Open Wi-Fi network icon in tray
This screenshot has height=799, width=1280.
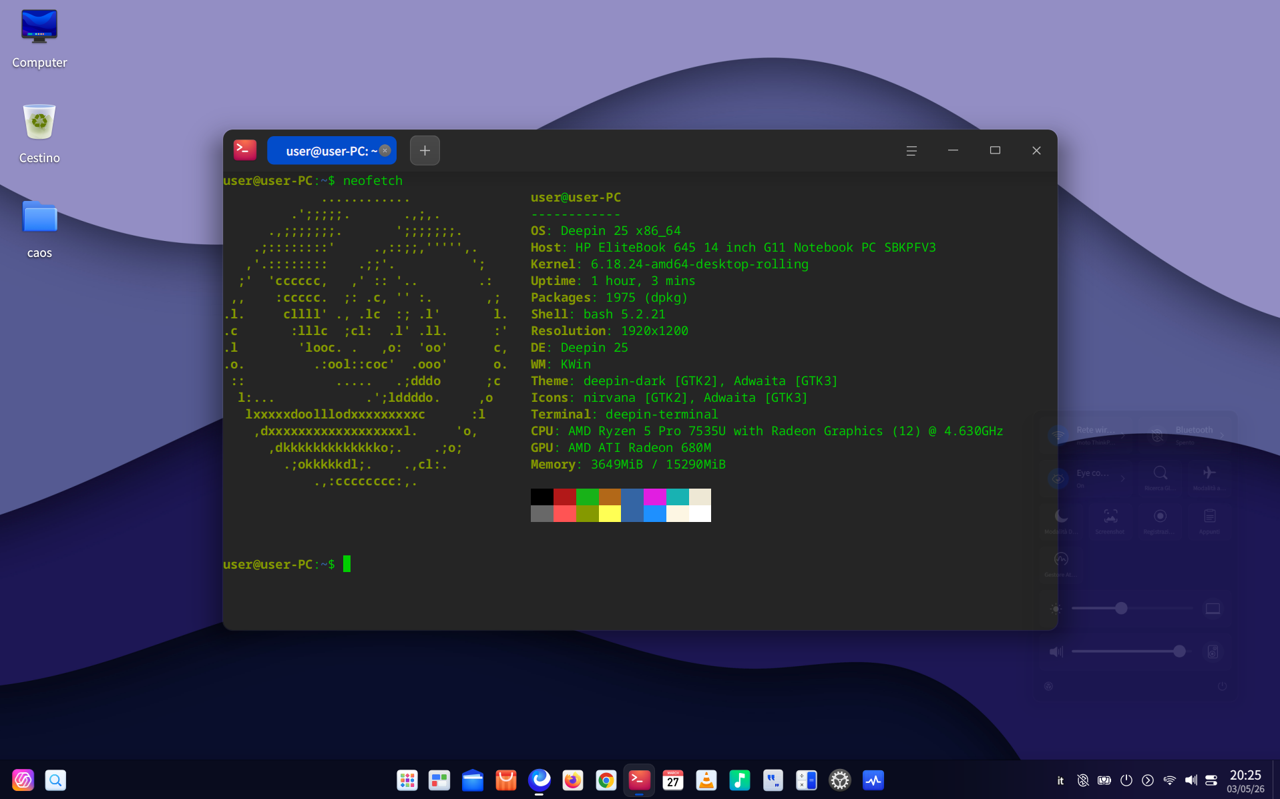point(1169,780)
